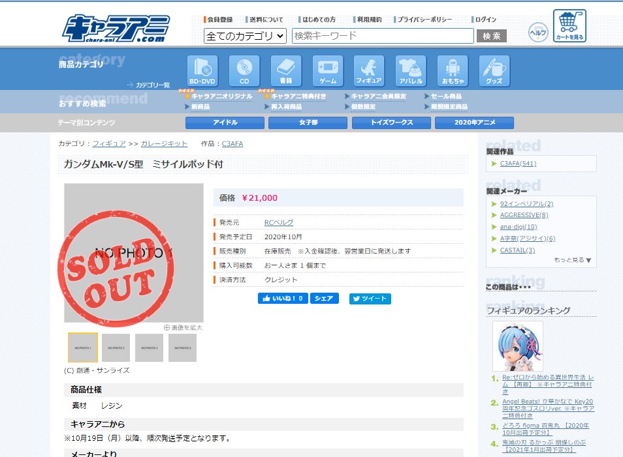This screenshot has width=623, height=457.
Task: Click the フィギュア breadcrumb link
Action: pos(109,143)
